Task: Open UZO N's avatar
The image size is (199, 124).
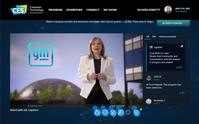Action: click(x=148, y=78)
